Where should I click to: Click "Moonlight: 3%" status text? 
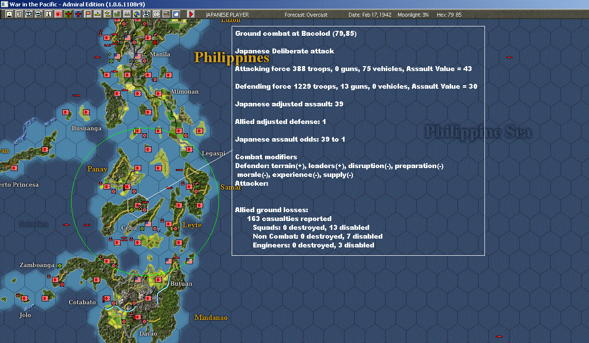click(413, 15)
